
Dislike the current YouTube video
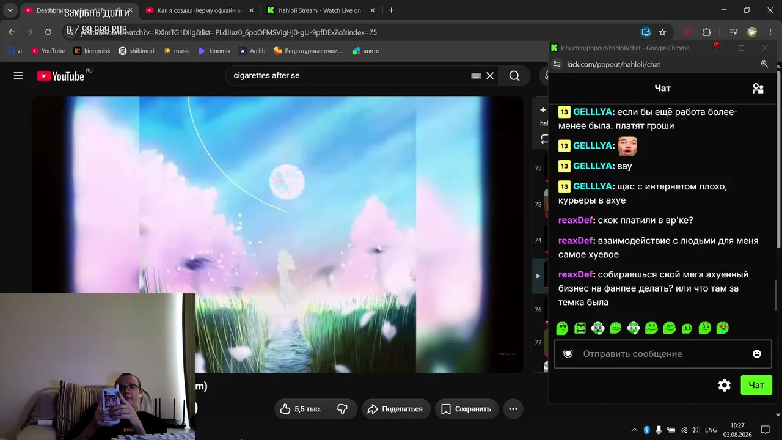tap(343, 409)
